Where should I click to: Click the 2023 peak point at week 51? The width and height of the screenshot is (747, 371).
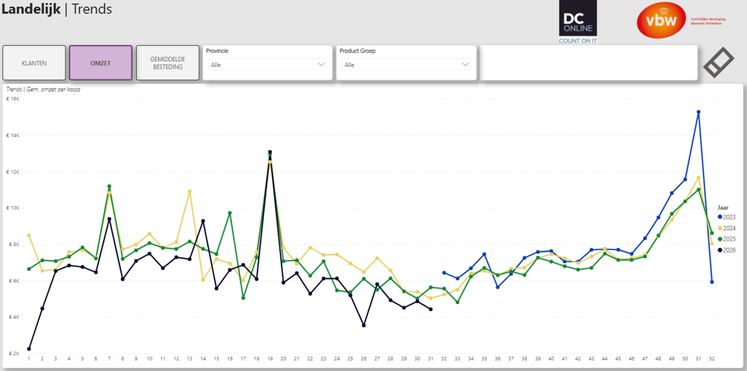coord(699,112)
